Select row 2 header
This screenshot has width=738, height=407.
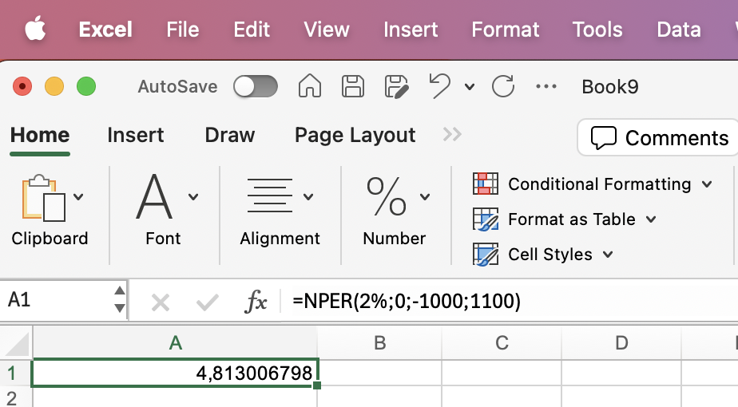15,397
